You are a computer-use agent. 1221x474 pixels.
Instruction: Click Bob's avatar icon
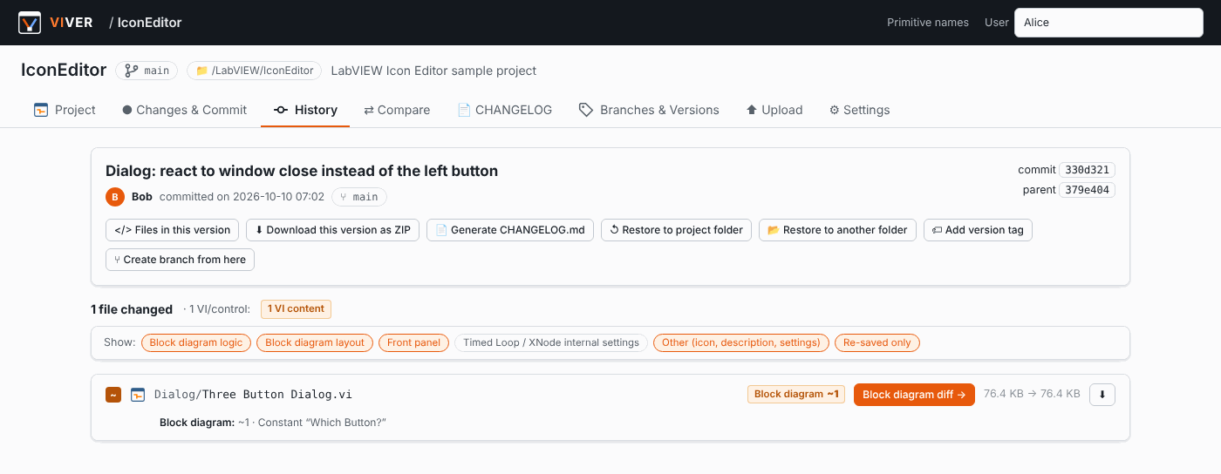[115, 197]
